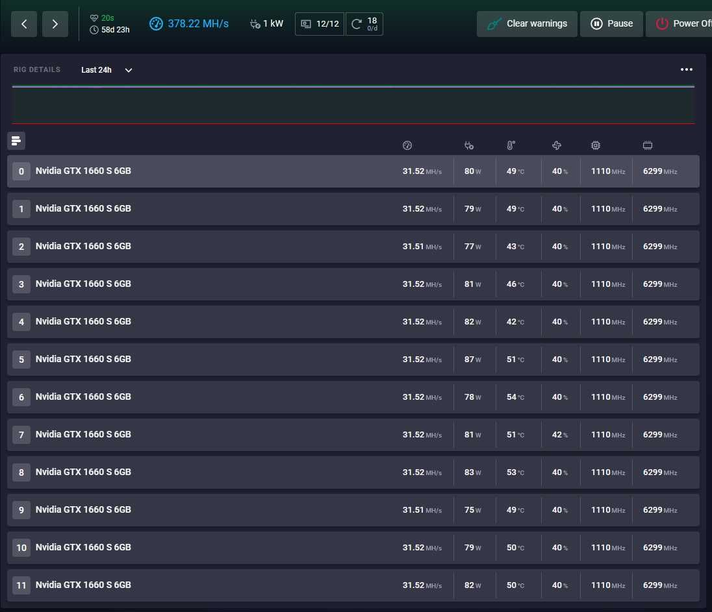712x612 pixels.
Task: Open the Last 24h time range dropdown
Action: coord(107,70)
